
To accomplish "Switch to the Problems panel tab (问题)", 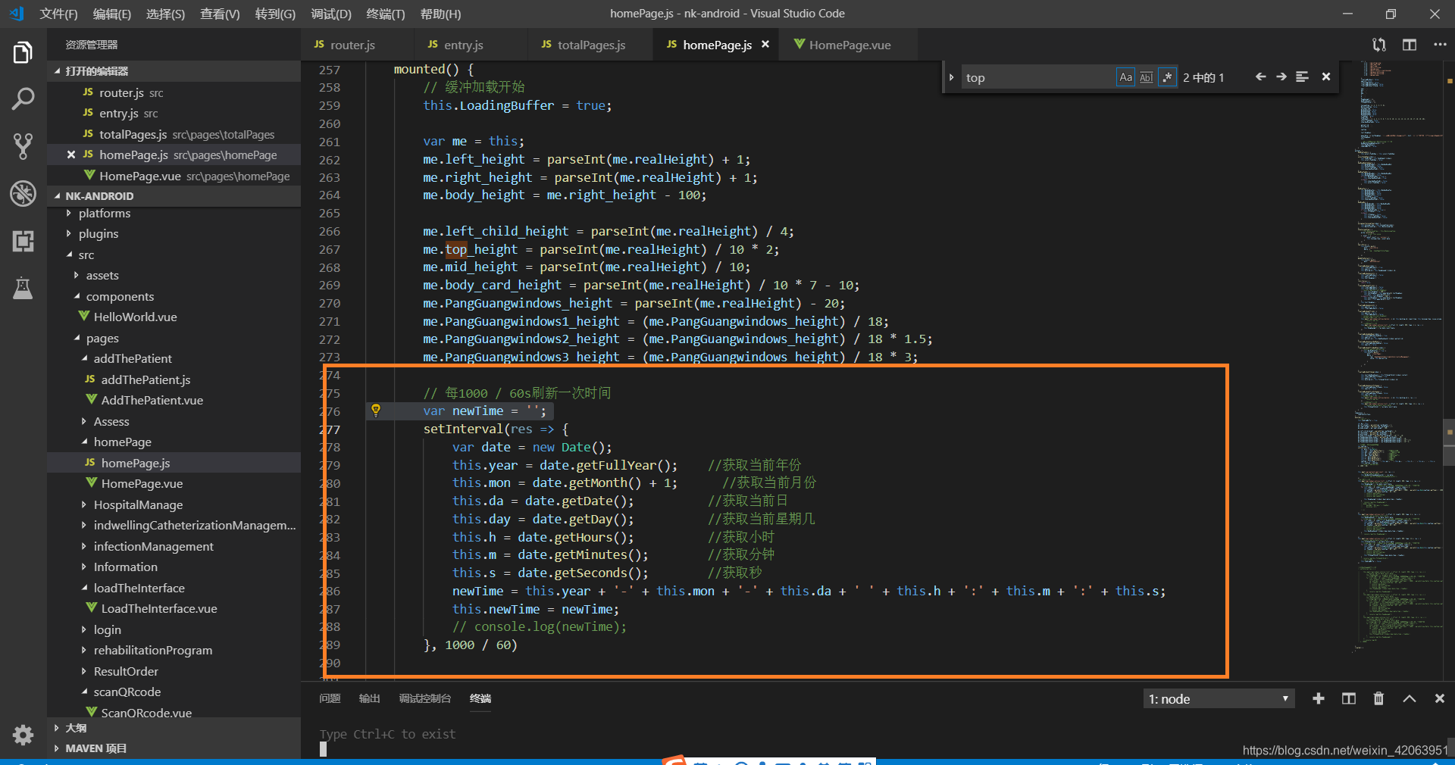I will pyautogui.click(x=330, y=698).
